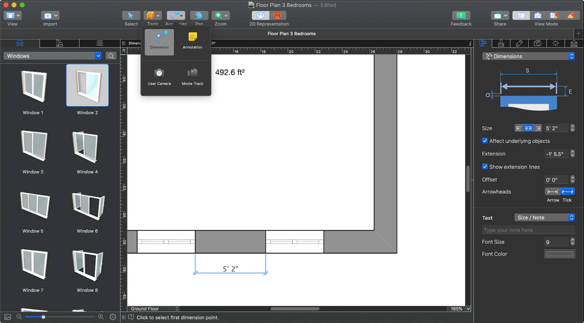Screen dimensions: 584x323
Task: Disable Show extension lines
Action: pos(485,167)
